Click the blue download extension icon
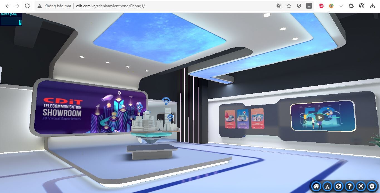 coord(309,5)
